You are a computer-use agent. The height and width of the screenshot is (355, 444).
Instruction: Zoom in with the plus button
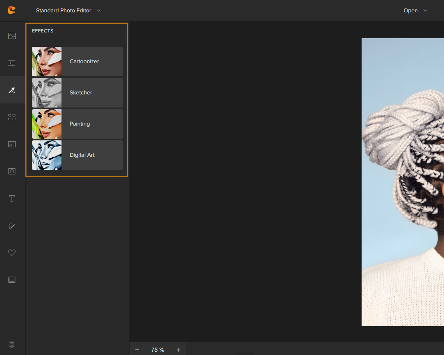point(178,350)
